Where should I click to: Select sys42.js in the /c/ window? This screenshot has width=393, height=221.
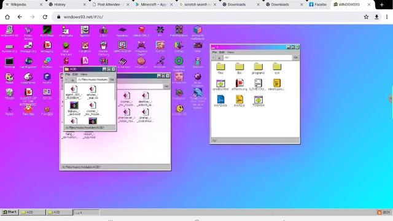tap(239, 101)
